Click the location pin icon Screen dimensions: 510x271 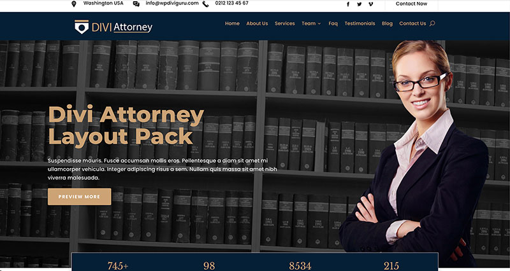(74, 4)
